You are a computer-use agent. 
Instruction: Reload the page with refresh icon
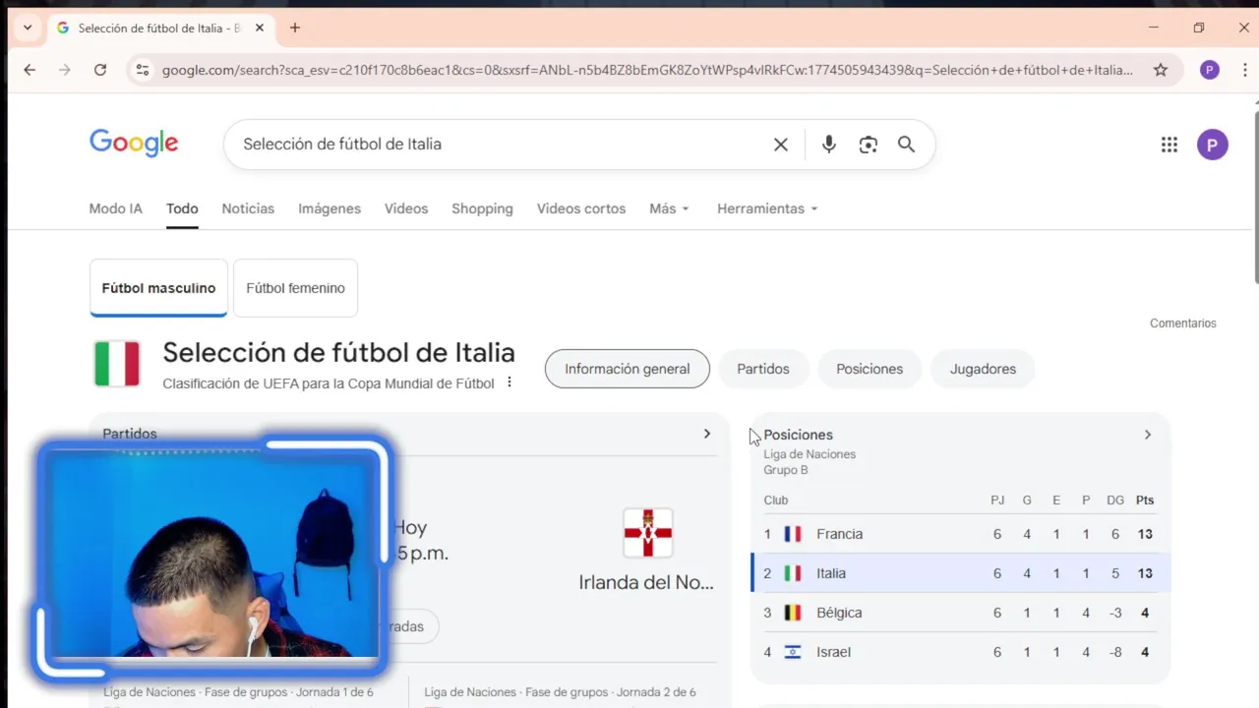[x=100, y=70]
